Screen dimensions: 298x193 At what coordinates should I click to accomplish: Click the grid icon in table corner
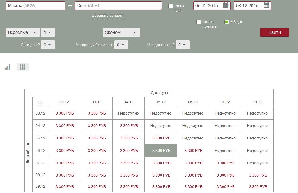pyautogui.click(x=40, y=103)
